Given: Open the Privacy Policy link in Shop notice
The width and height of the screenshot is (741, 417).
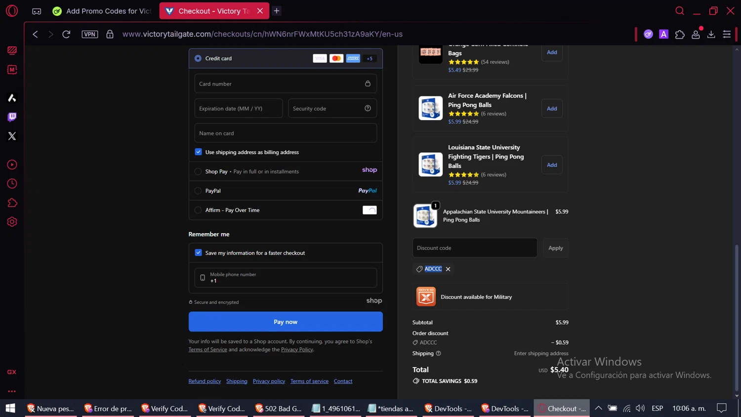Looking at the screenshot, I should 297,349.
